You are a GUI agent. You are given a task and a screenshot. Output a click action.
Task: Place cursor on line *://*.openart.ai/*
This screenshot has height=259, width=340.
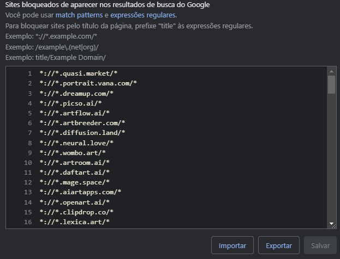[x=74, y=202]
